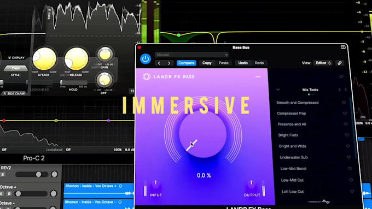372x209 pixels.
Task: Click the DRY knob in Pro-C 2
Action: (x=104, y=80)
